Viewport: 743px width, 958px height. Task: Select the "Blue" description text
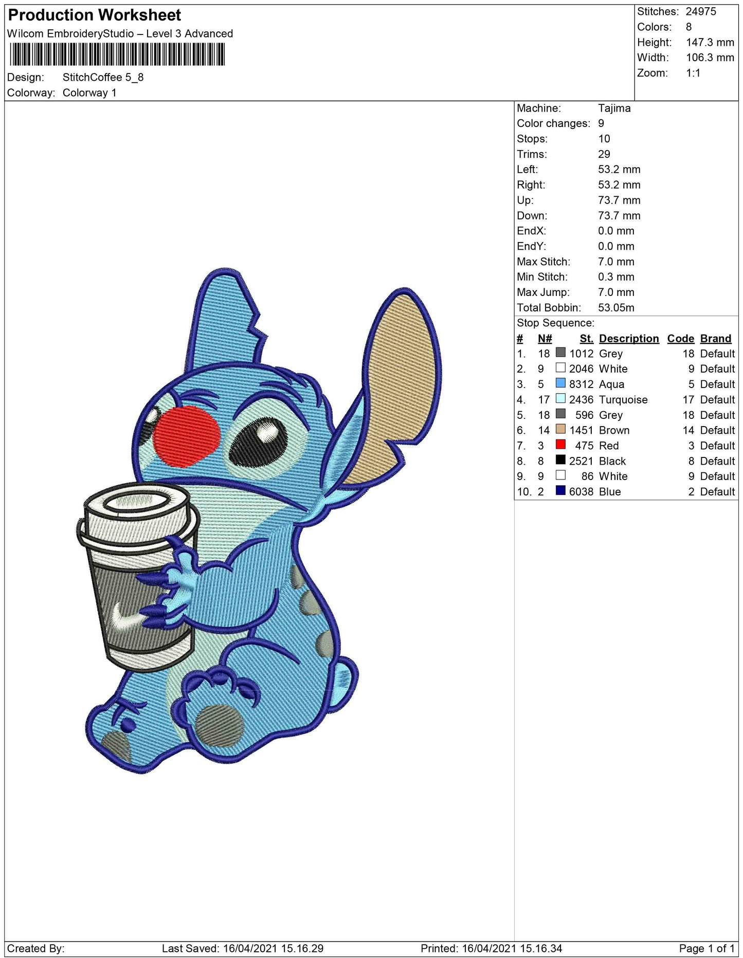click(610, 492)
